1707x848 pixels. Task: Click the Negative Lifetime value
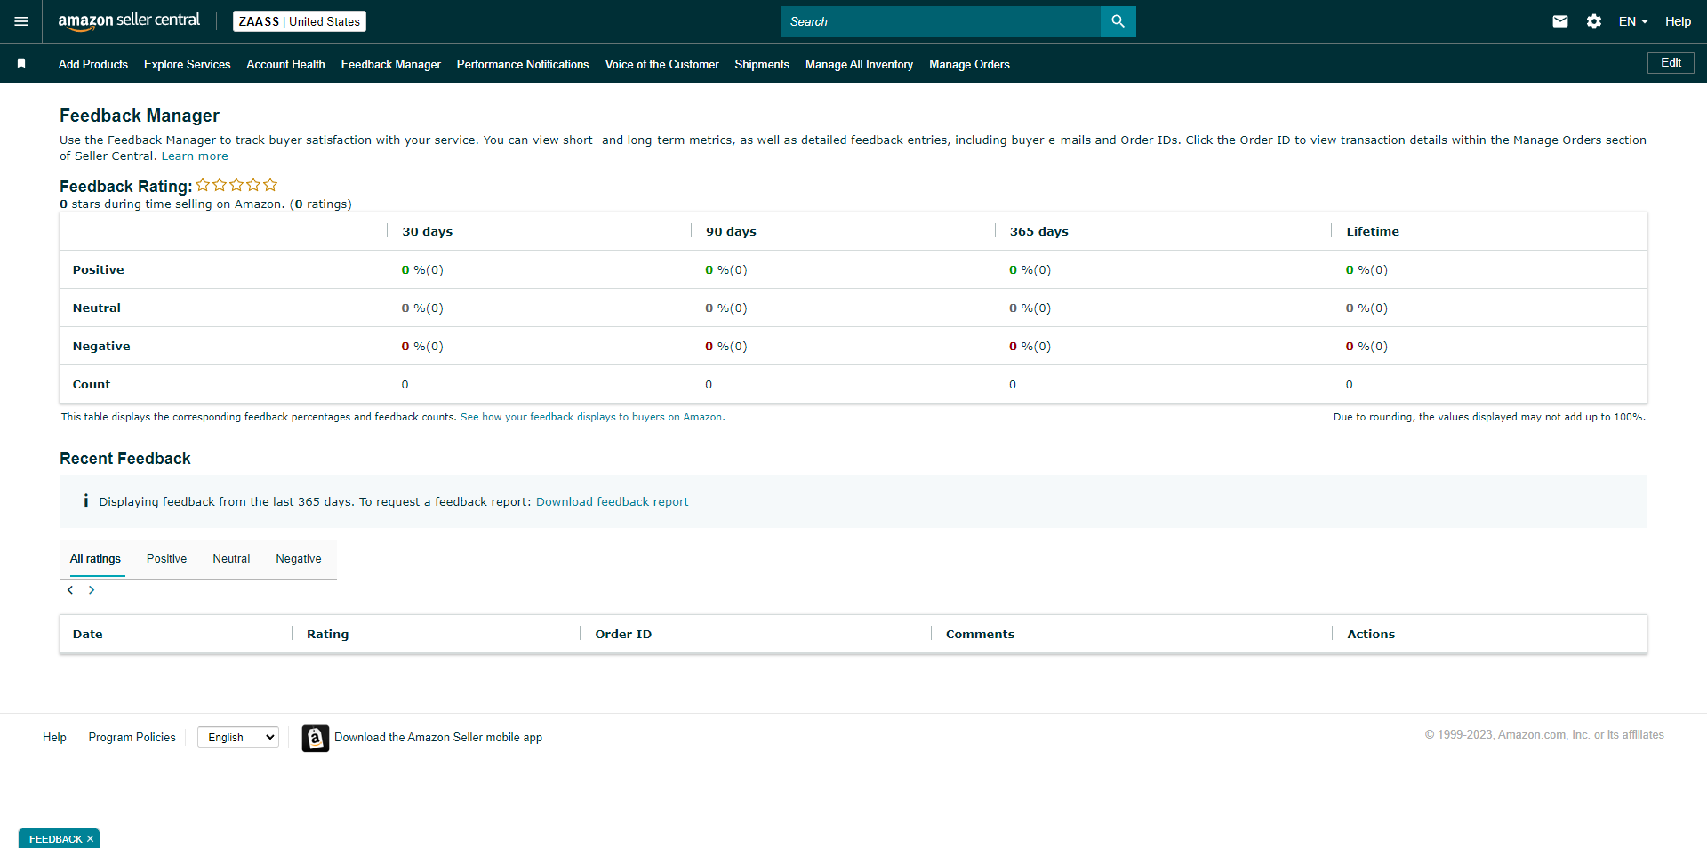(x=1366, y=346)
